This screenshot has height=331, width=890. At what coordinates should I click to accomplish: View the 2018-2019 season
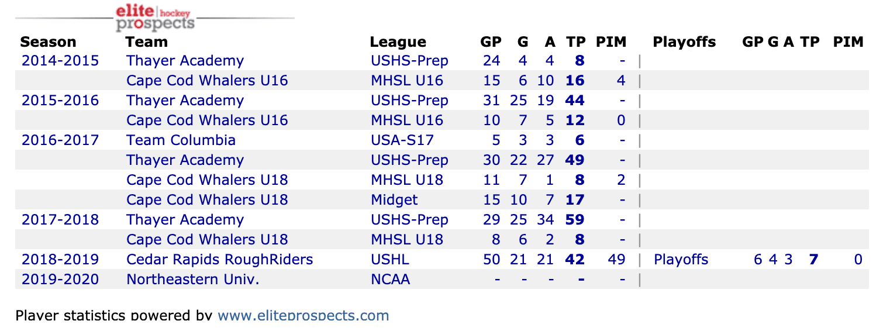(60, 260)
